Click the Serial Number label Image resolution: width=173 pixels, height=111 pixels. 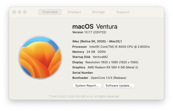83,73
